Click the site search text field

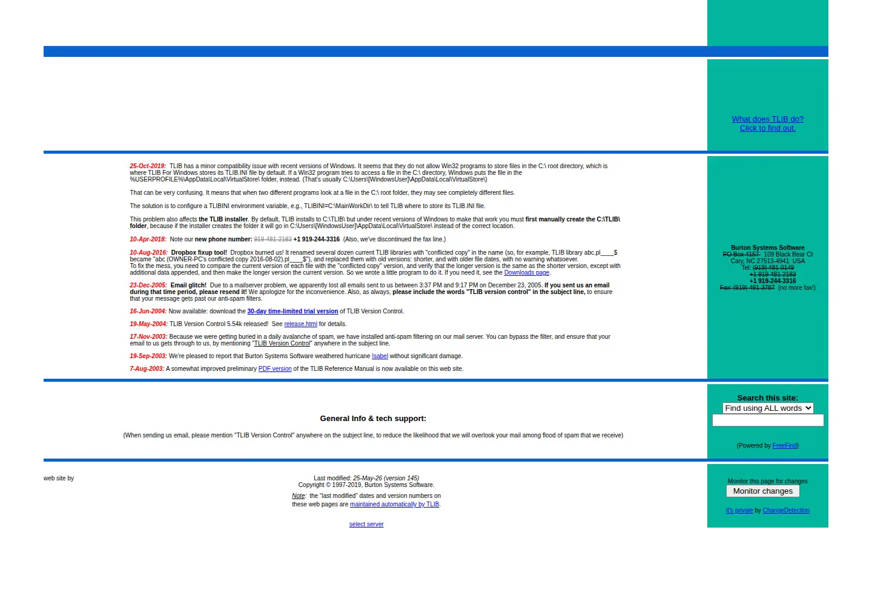click(x=768, y=420)
